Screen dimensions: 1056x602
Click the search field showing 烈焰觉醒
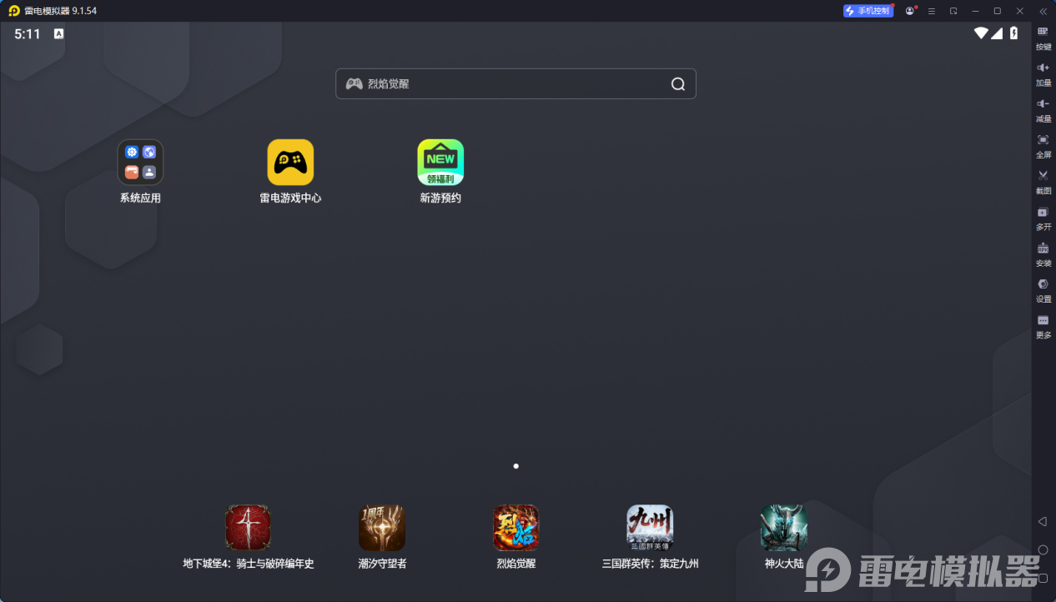point(515,84)
